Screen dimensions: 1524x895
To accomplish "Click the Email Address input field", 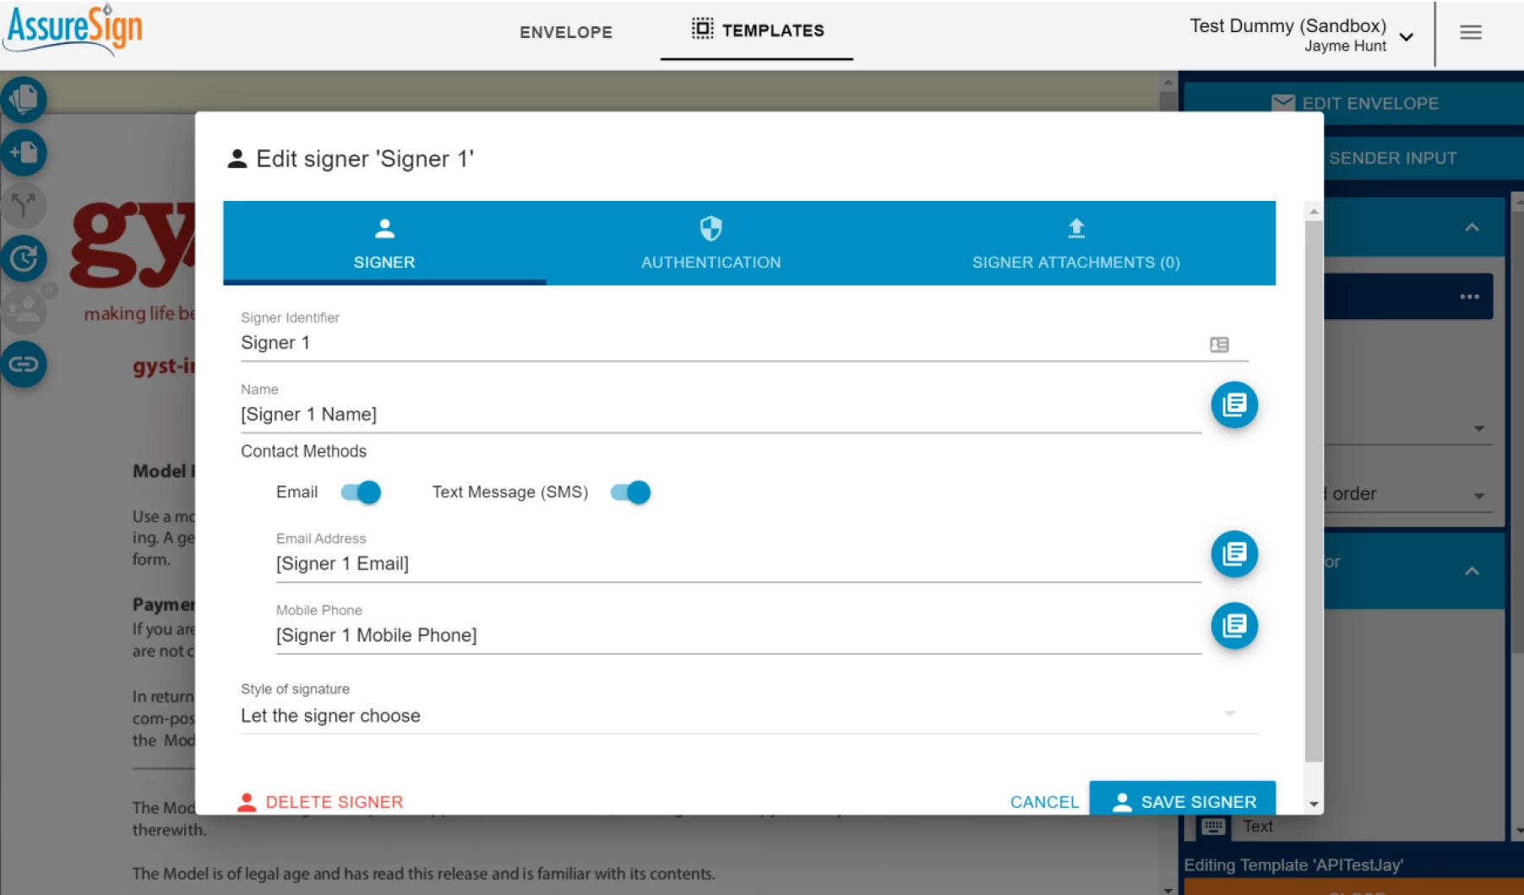I will tap(738, 564).
